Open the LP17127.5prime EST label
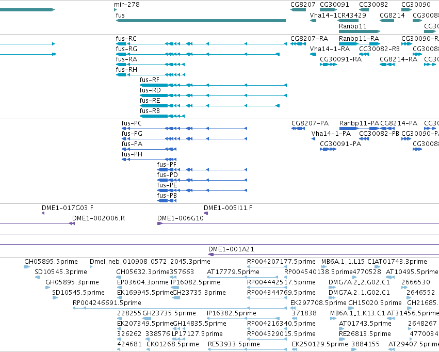Screen dimensions: 439x352 [x=197, y=334]
